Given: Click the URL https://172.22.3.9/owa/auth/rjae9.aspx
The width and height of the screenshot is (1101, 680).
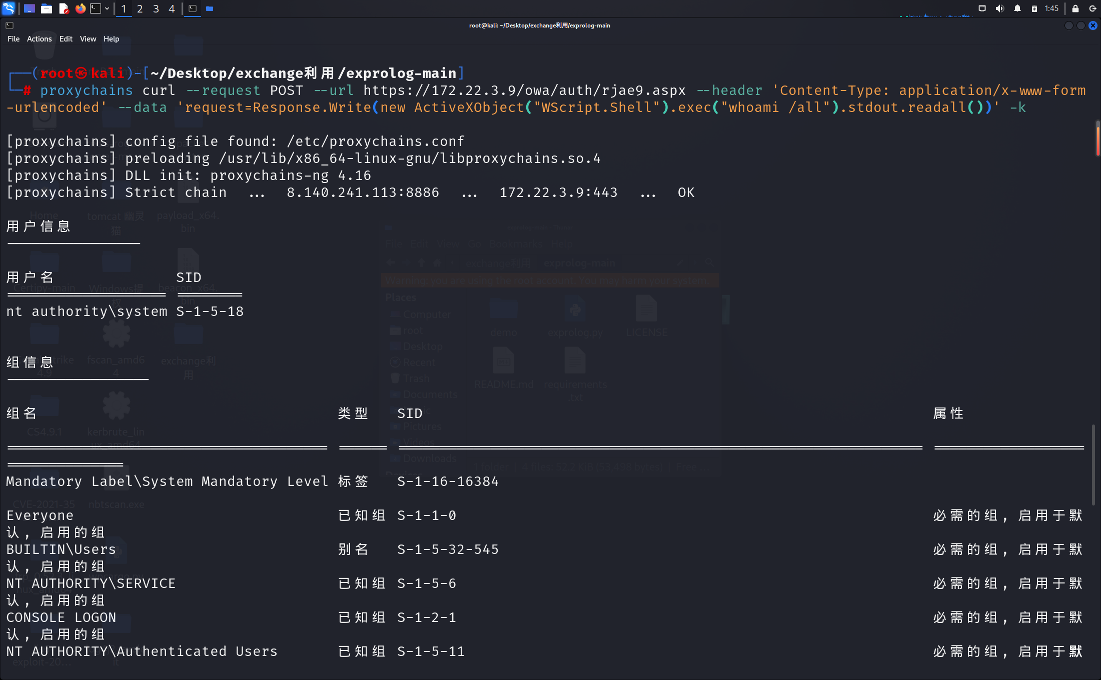Looking at the screenshot, I should click(x=524, y=90).
